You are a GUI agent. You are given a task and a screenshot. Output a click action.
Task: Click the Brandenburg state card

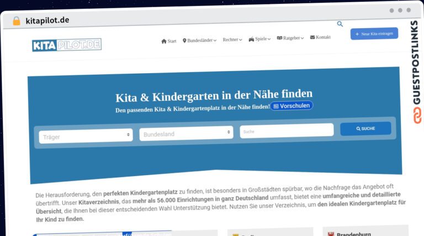365,232
